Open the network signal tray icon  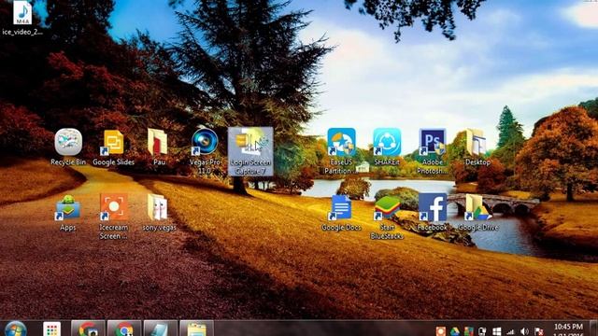pyautogui.click(x=510, y=332)
